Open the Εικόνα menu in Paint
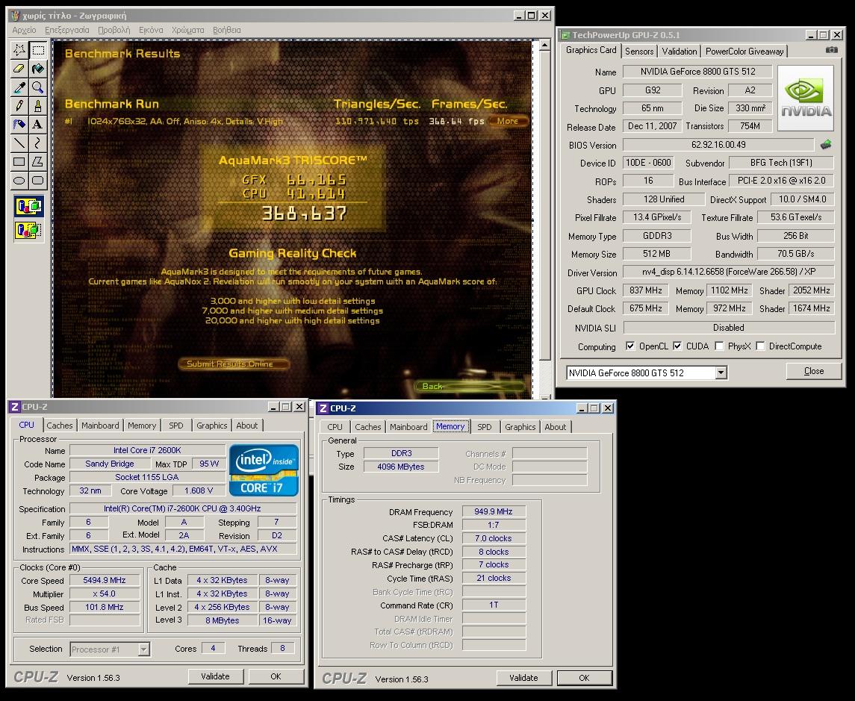 151,30
